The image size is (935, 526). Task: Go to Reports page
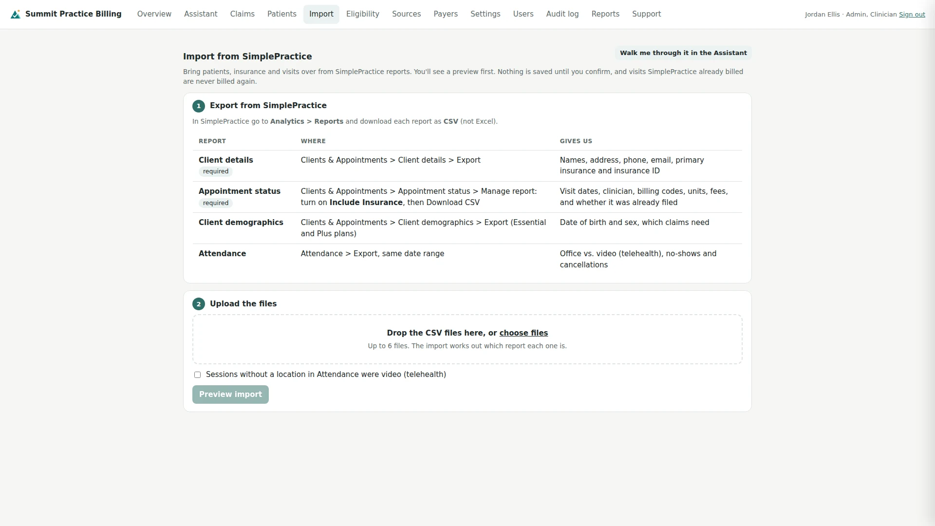(x=605, y=14)
